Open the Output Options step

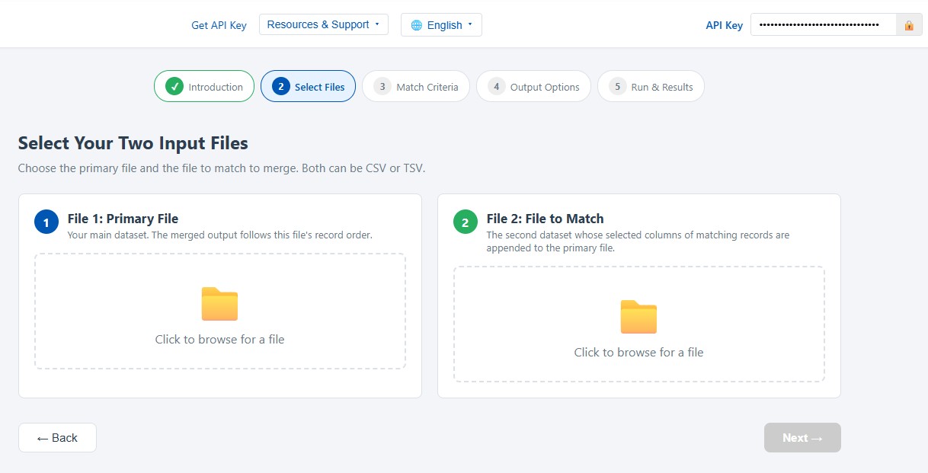pyautogui.click(x=533, y=86)
